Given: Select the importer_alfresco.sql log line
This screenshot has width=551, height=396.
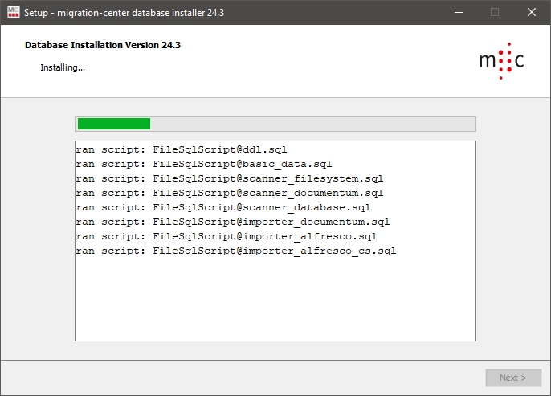Looking at the screenshot, I should coord(226,237).
